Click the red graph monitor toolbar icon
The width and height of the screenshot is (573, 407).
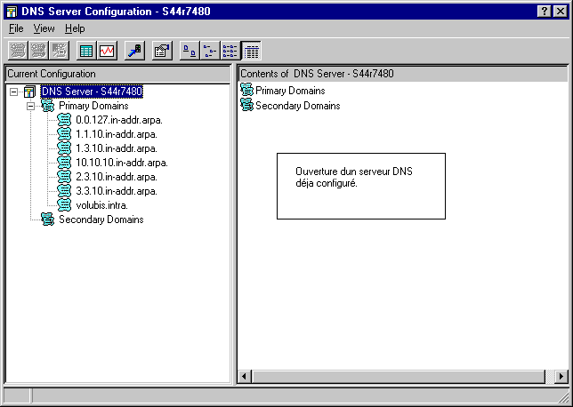click(107, 51)
